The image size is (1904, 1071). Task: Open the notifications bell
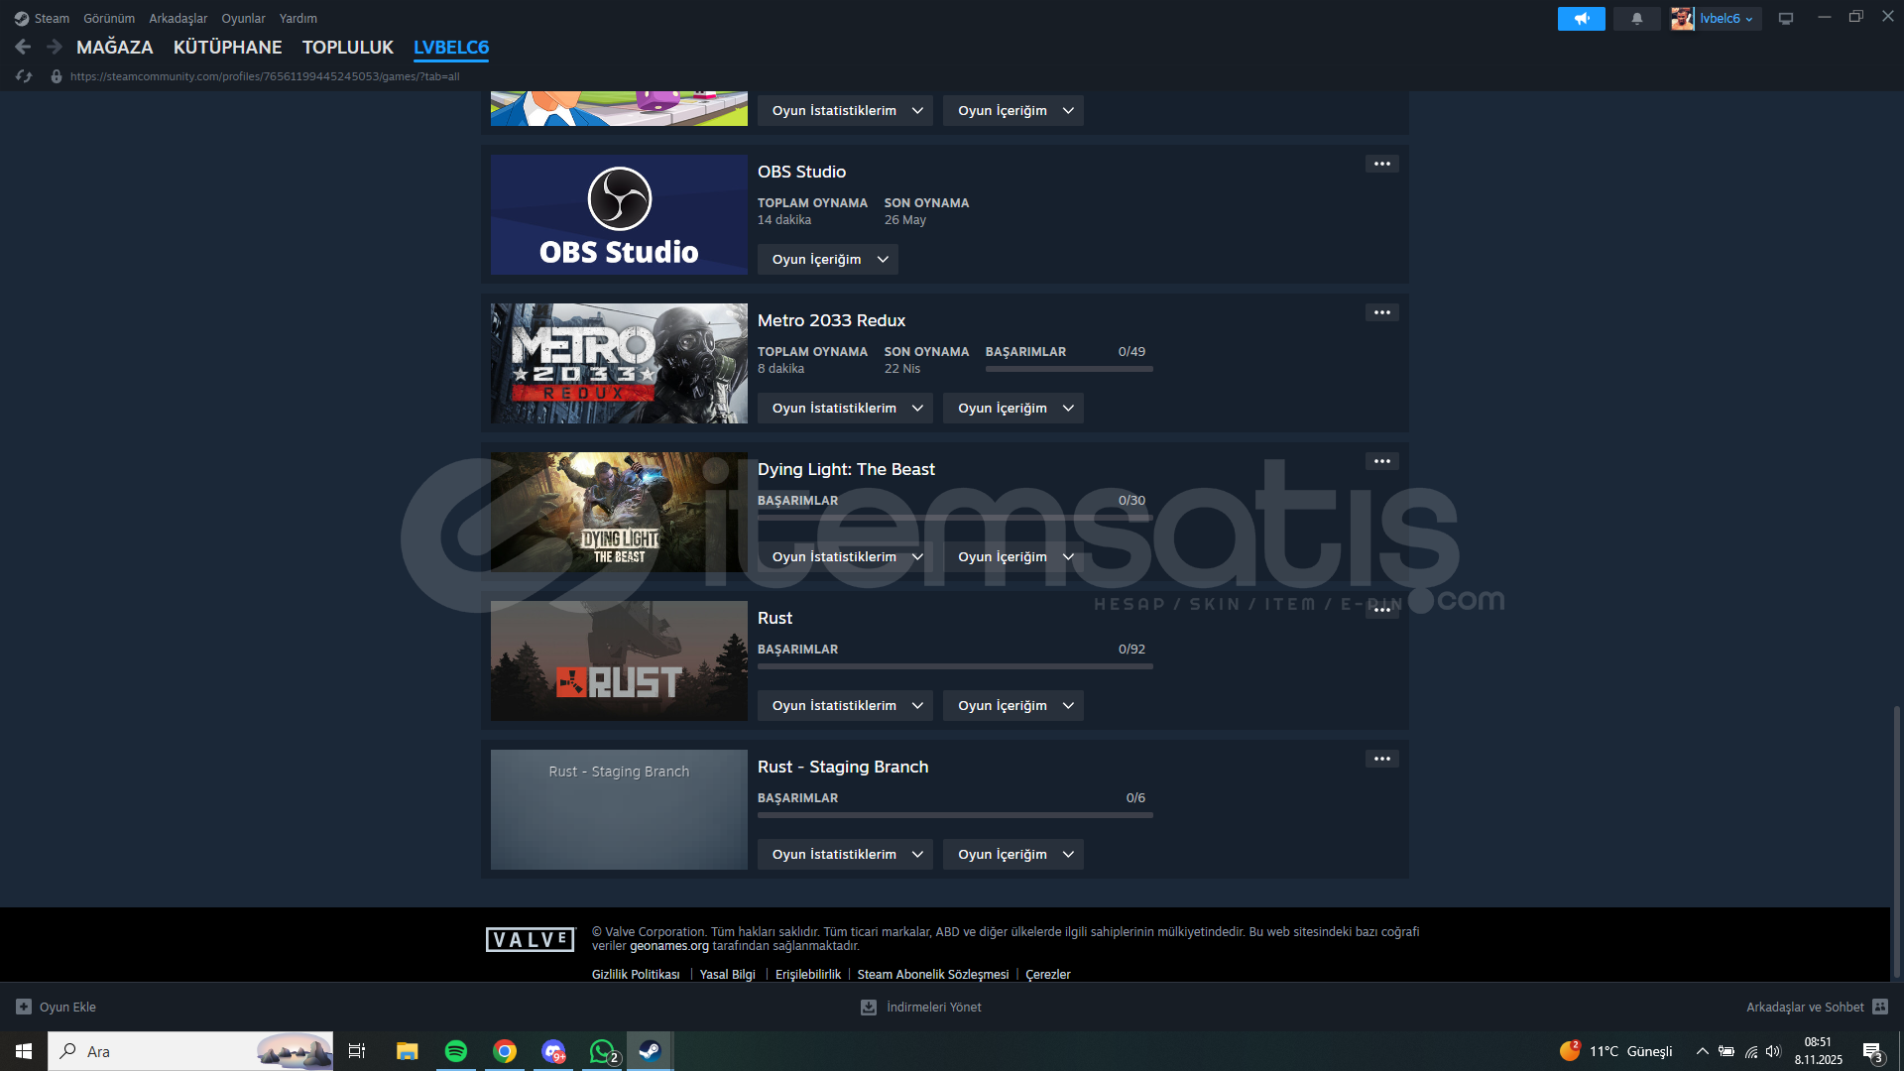1636,19
